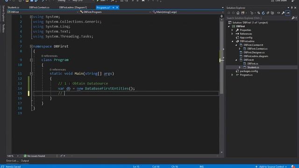299x168 pixels.
Task: Click the notifications icon in status bar
Action: [293, 167]
